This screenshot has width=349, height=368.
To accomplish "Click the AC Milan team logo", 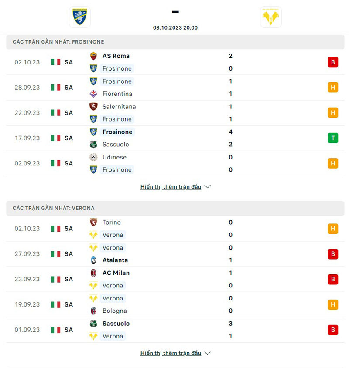I will point(93,273).
